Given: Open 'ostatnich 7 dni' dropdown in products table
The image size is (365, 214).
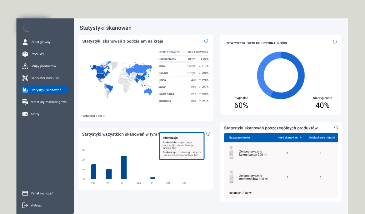Looking at the screenshot, I should (x=240, y=193).
